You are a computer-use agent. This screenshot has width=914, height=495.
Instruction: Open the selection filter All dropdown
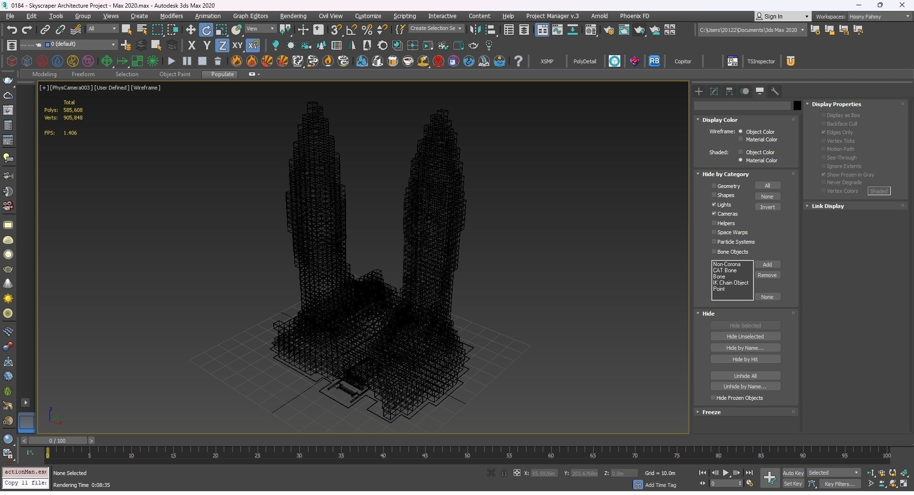102,29
